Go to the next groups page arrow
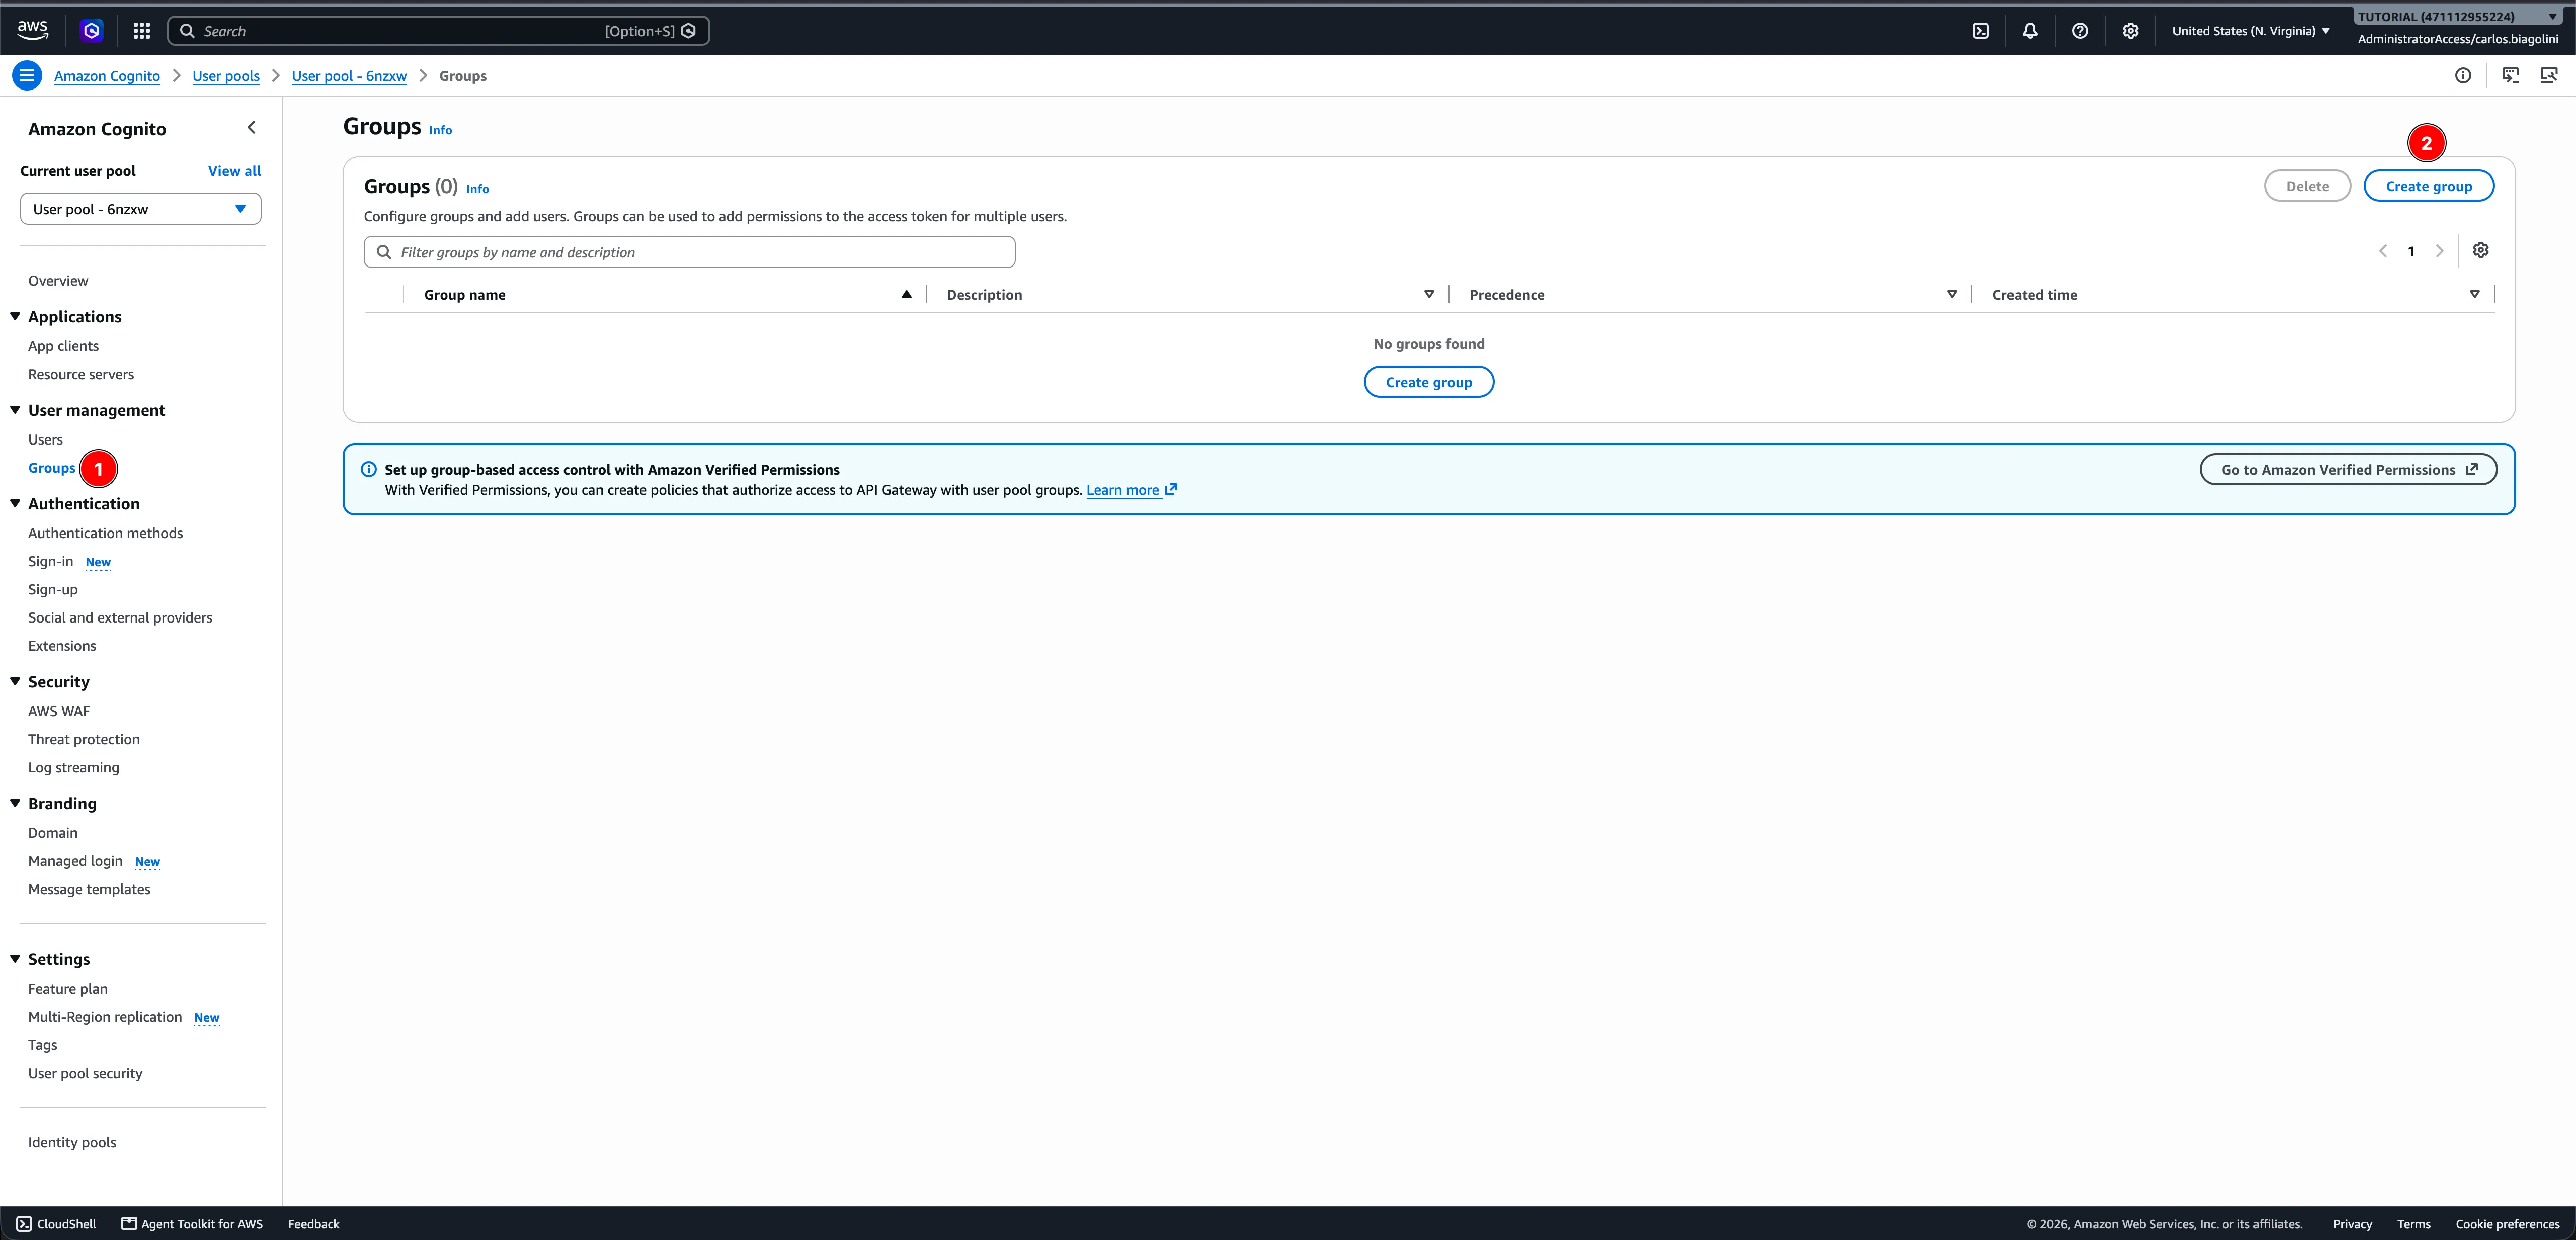Viewport: 2576px width, 1240px height. [2440, 251]
